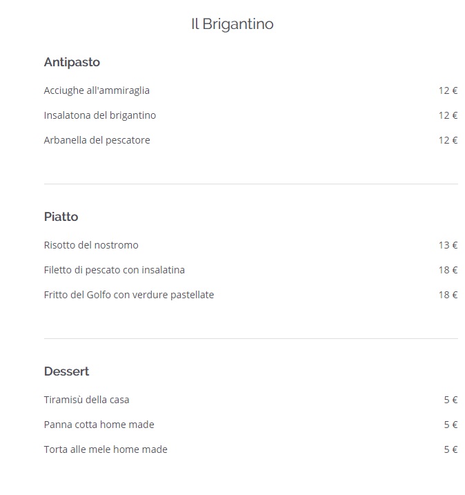Screen dimensions: 465x495
Task: Select Insalatona del brigantino dish
Action: (x=99, y=115)
